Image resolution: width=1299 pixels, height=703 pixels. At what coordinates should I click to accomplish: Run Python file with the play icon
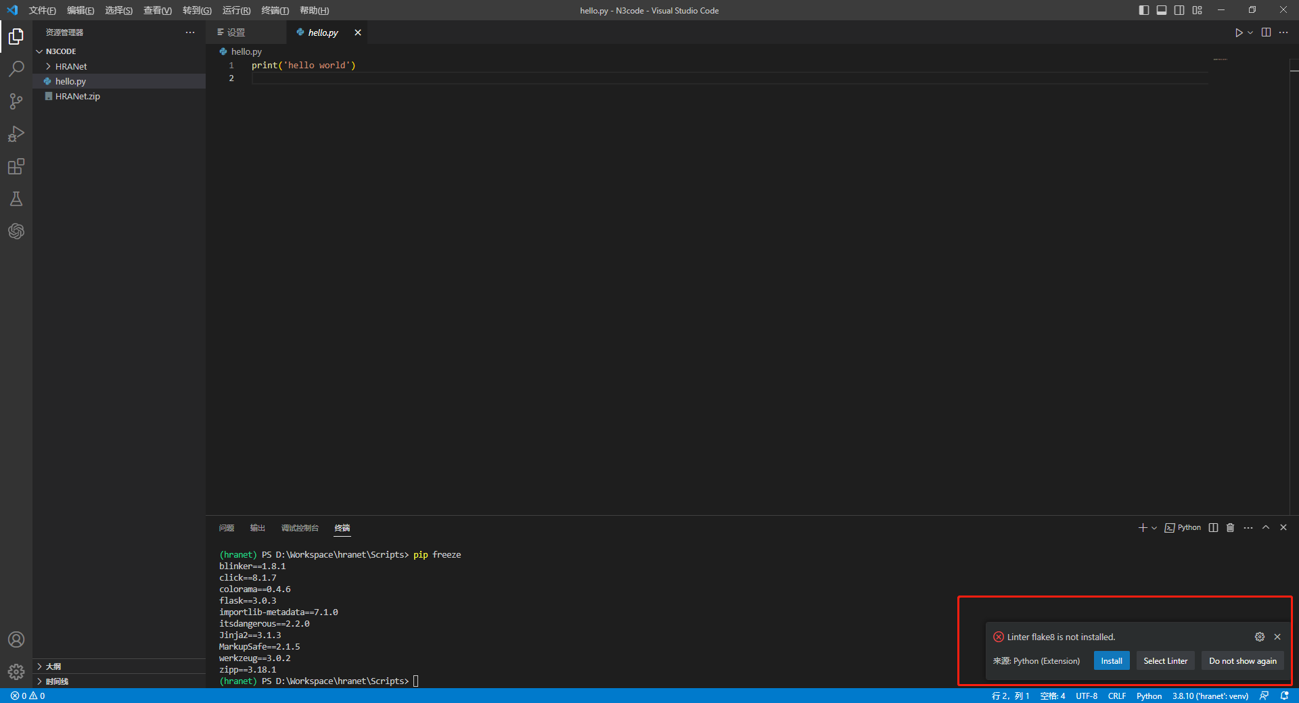pos(1238,32)
